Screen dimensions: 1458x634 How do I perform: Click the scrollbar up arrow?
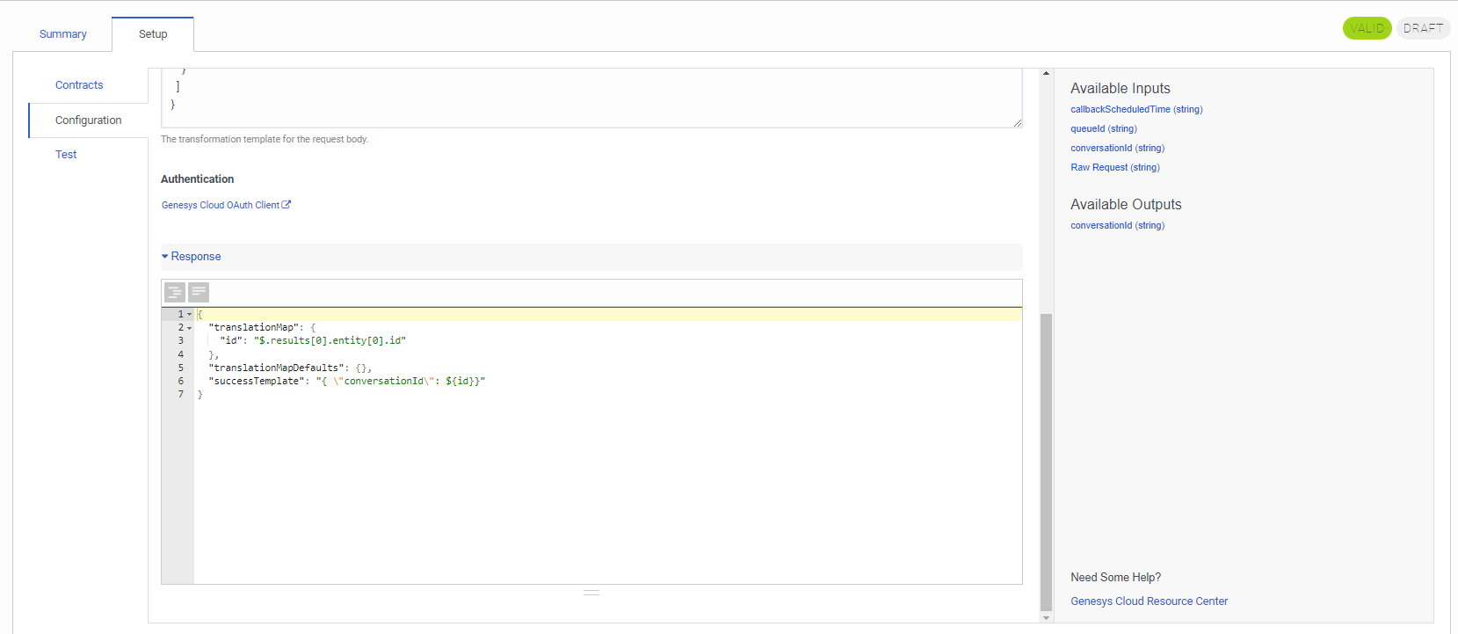point(1046,73)
